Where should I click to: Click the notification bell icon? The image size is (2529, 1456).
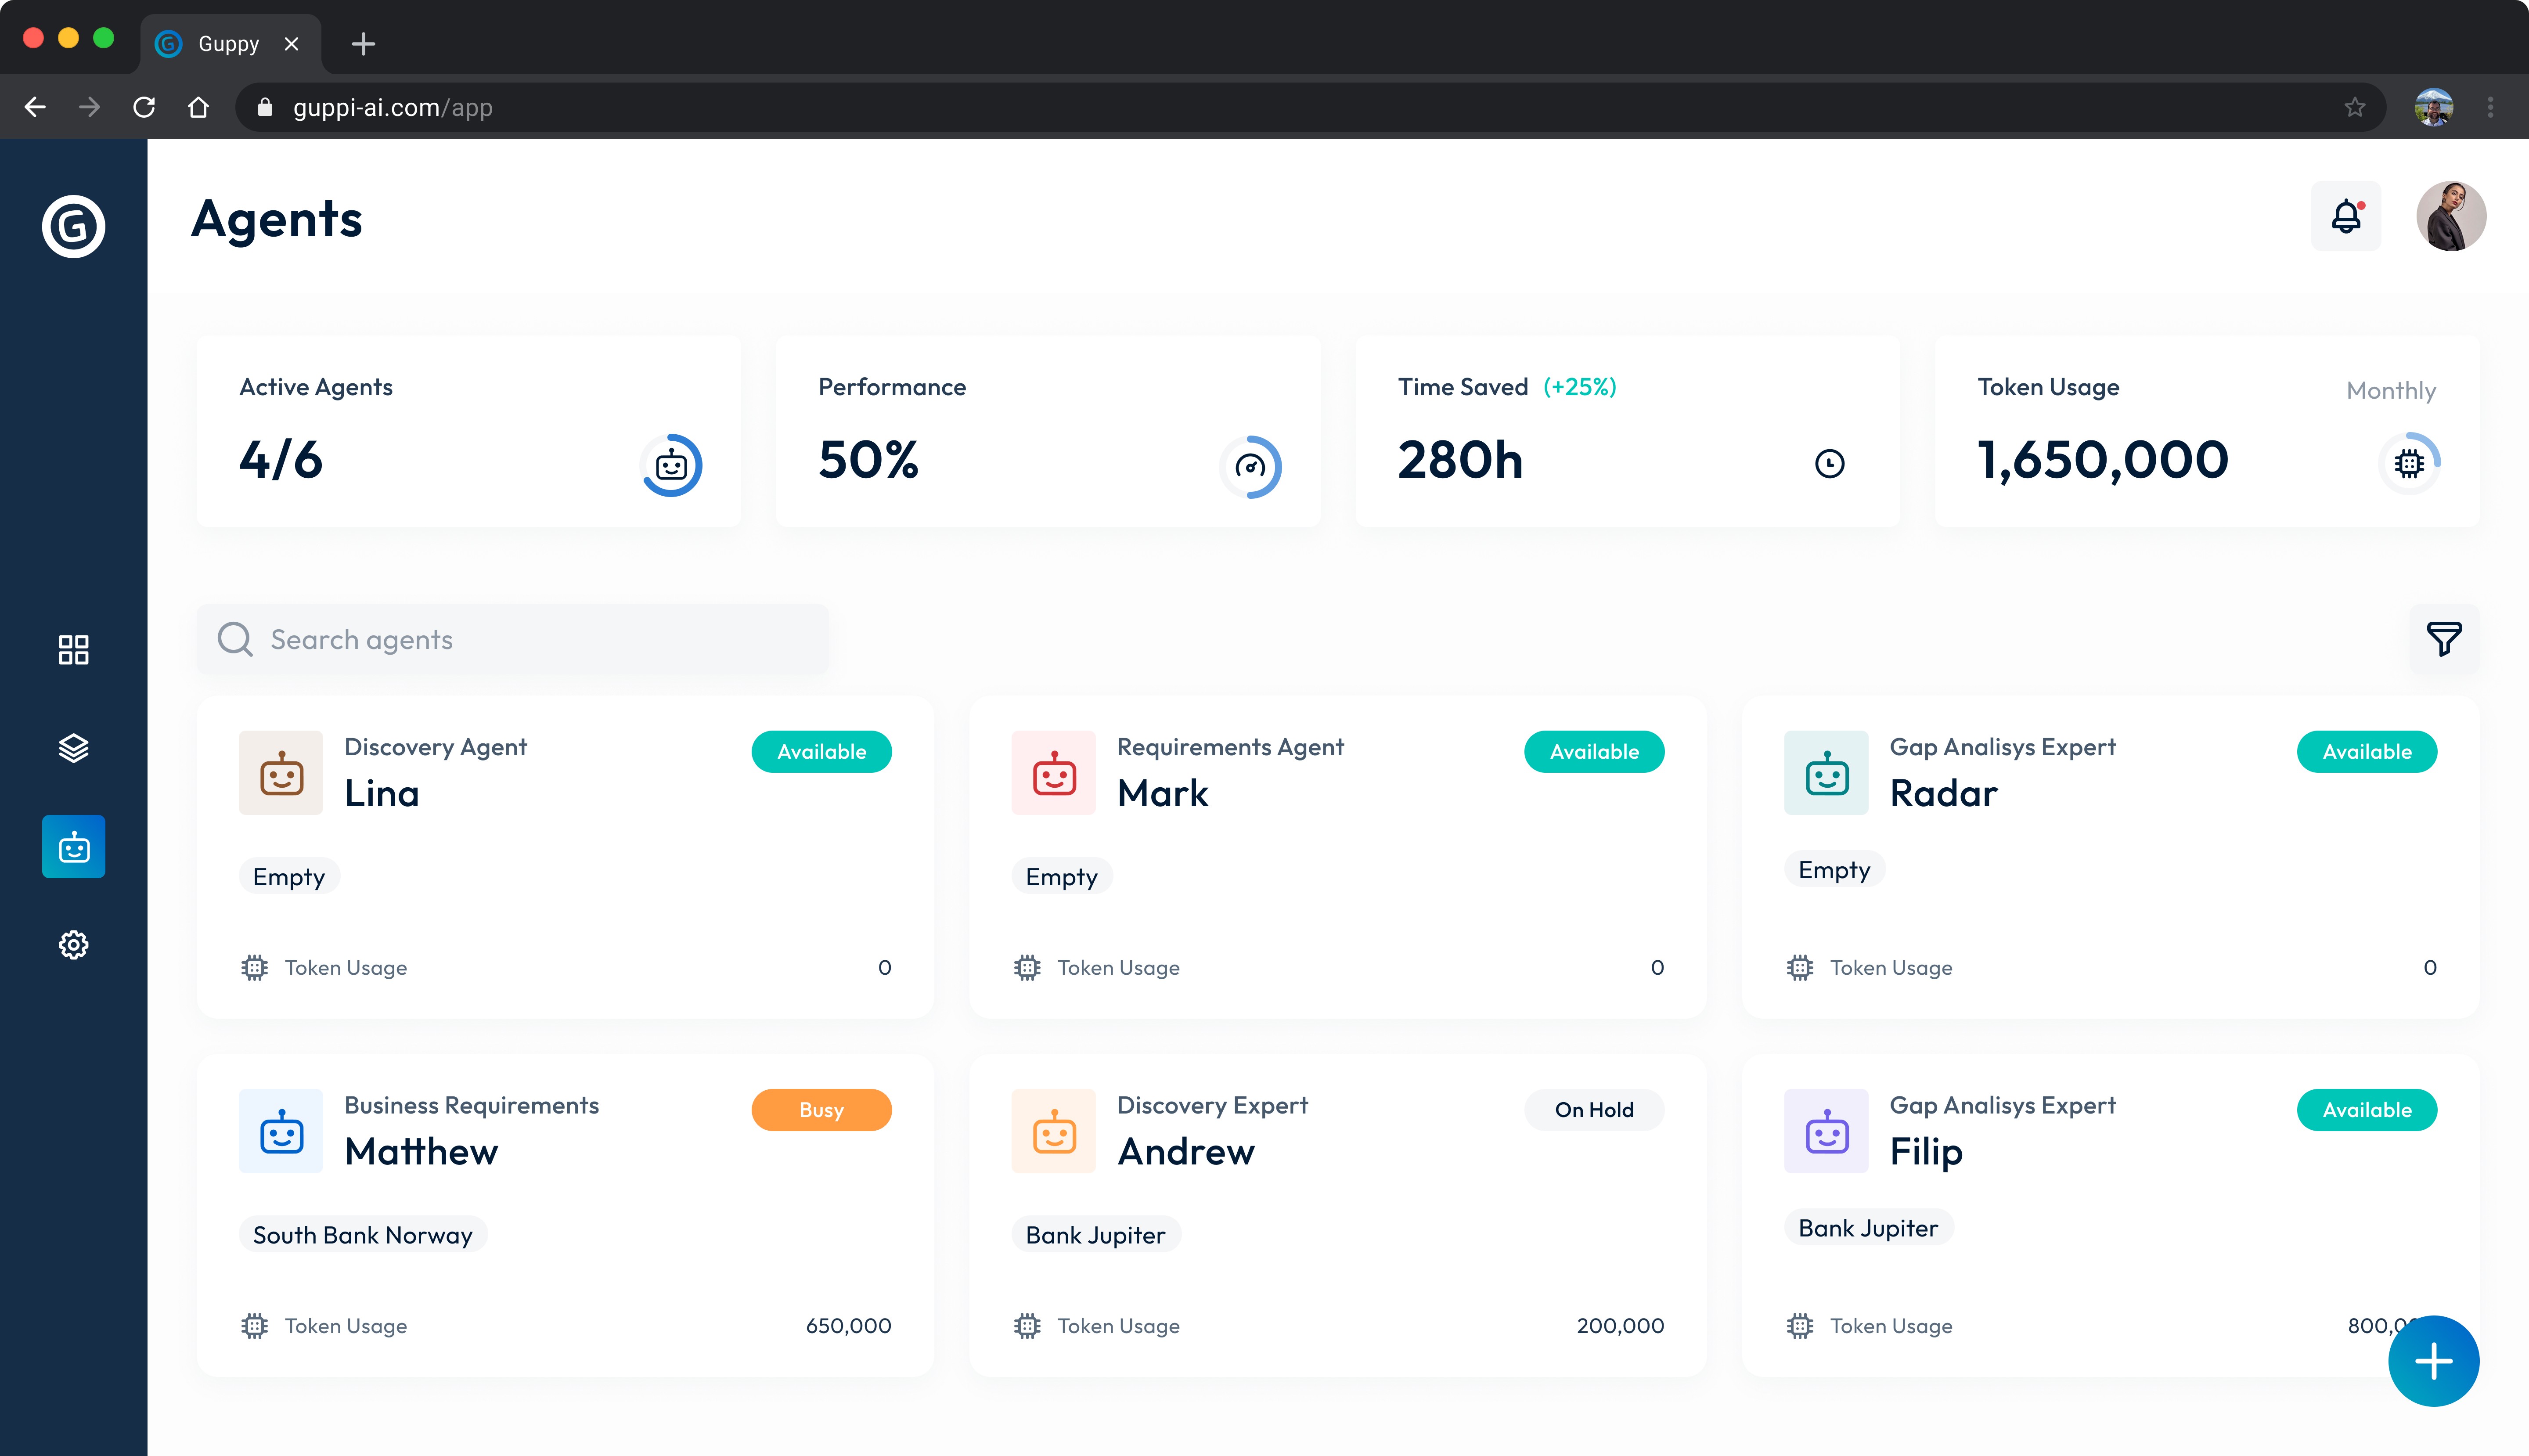coord(2345,216)
